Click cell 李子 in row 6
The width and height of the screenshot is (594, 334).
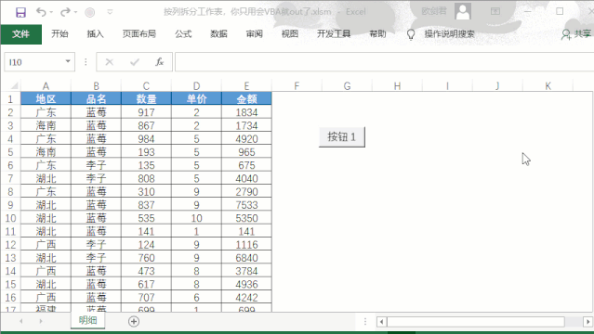coord(97,165)
